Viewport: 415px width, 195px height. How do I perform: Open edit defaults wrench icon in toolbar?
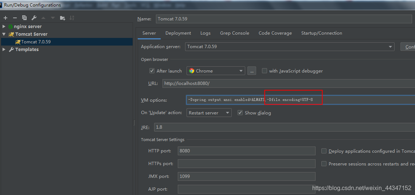click(x=34, y=18)
